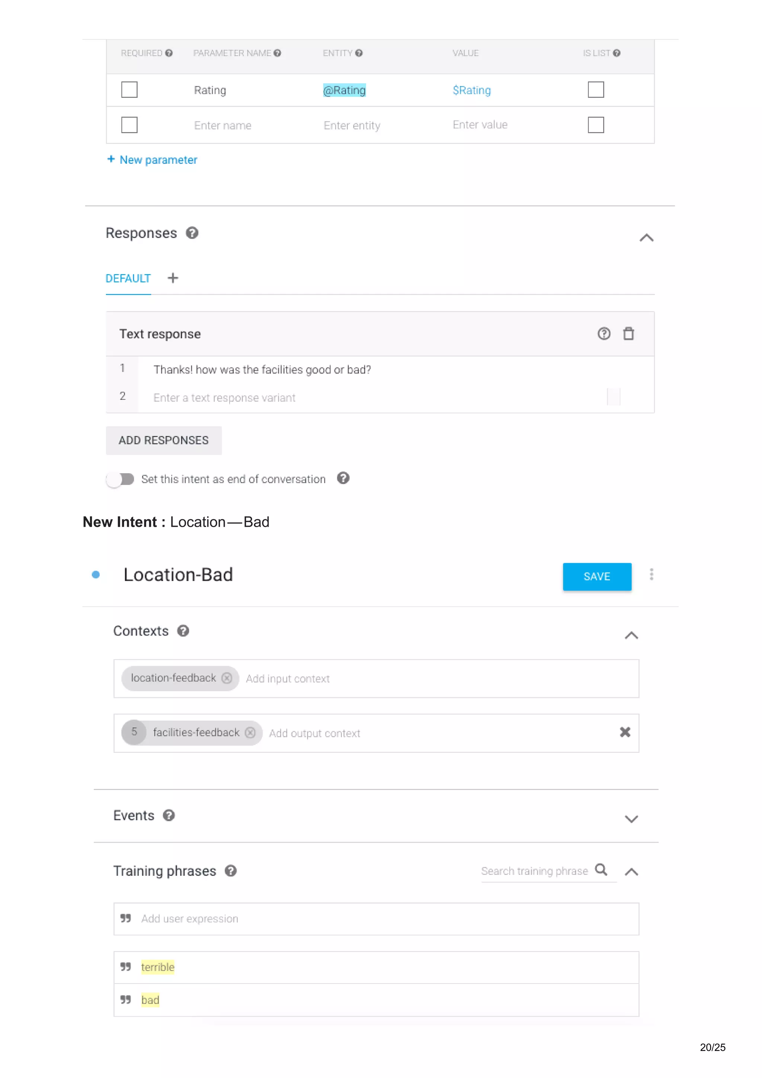Save the Location-Bad intent

point(597,577)
